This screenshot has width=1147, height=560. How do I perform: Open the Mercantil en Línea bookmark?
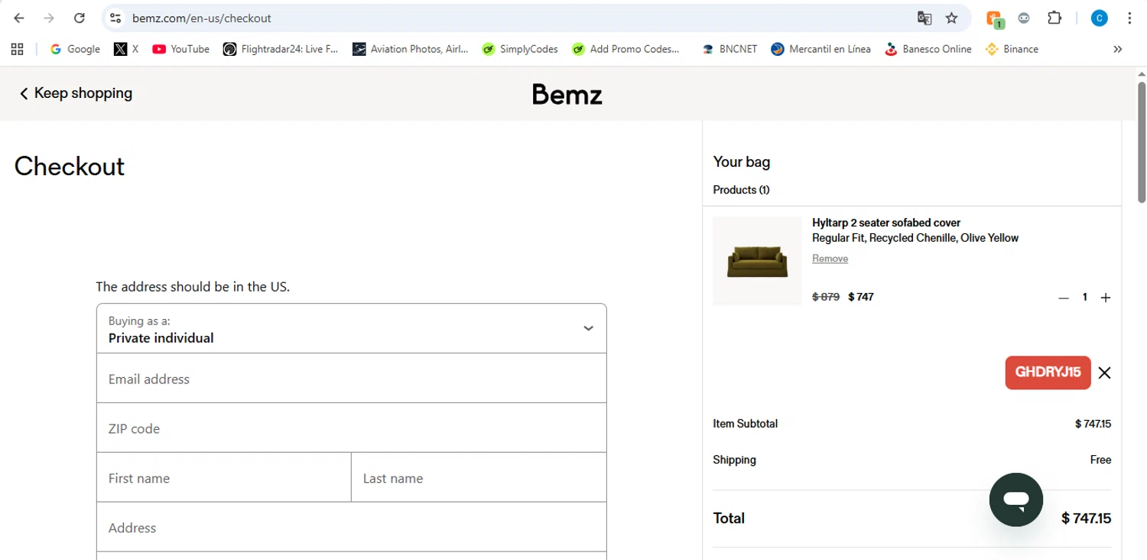820,49
